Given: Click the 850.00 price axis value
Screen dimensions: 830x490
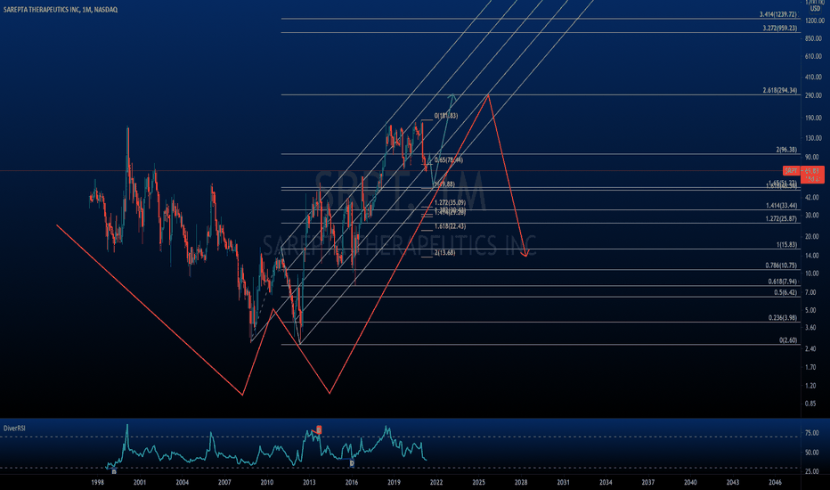Looking at the screenshot, I should click(x=814, y=38).
